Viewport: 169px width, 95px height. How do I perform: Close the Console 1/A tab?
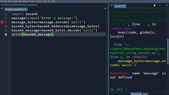click(124, 6)
